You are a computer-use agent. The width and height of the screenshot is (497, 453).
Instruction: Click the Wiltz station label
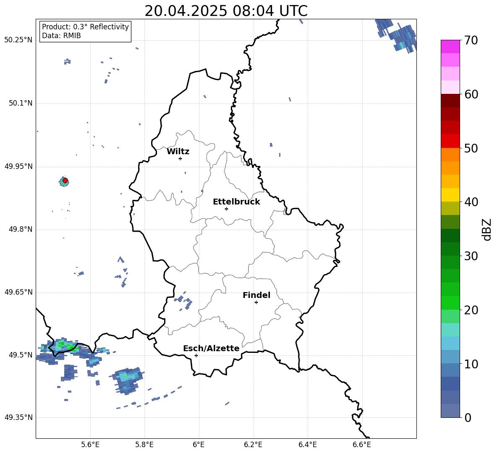[178, 152]
